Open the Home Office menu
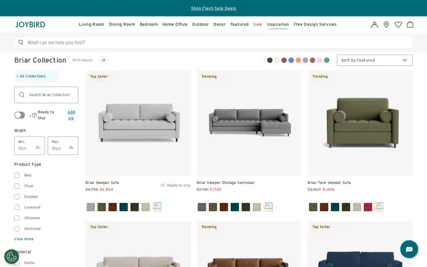Screen dimensions: 427x267 (175, 24)
